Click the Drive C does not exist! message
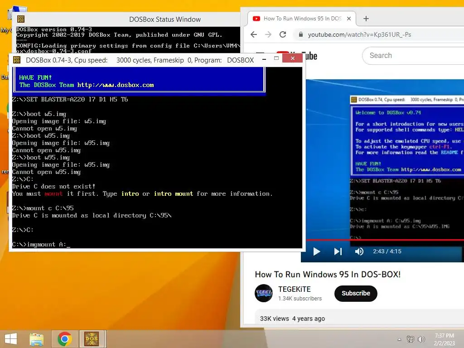Screen dimensions: 464x348 tap(53, 186)
